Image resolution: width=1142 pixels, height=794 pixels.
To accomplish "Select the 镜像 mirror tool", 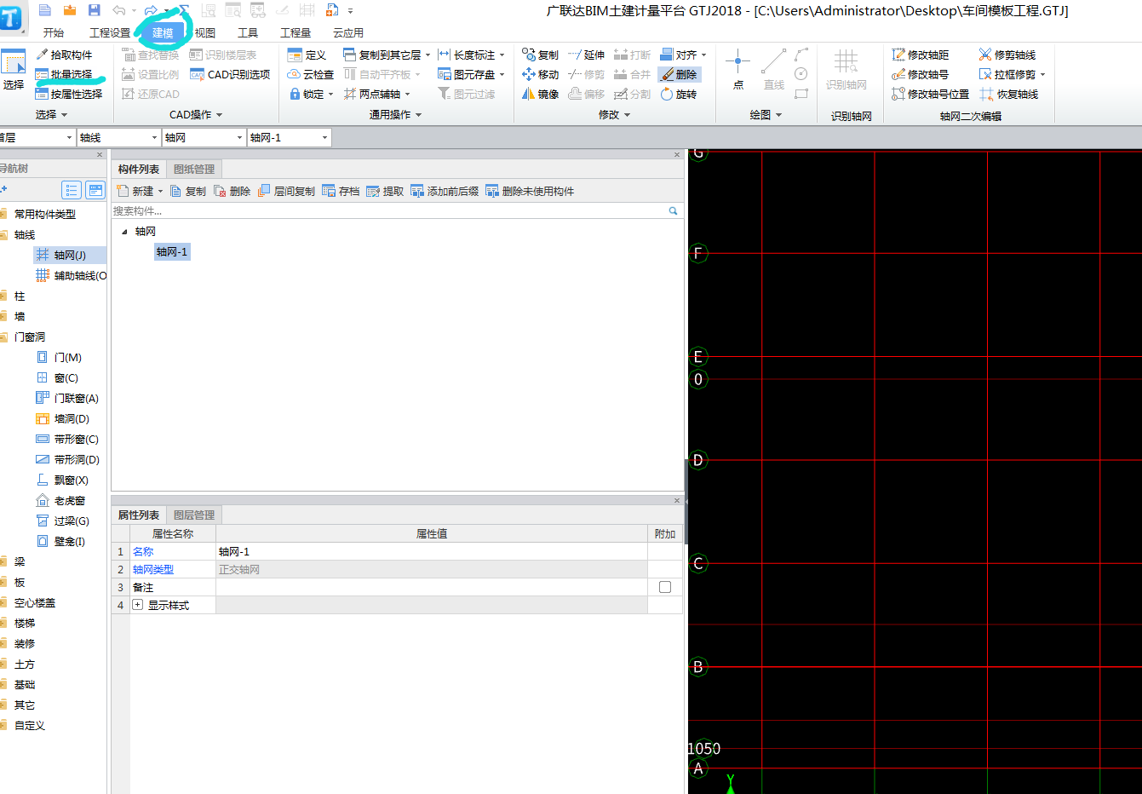I will pyautogui.click(x=541, y=94).
